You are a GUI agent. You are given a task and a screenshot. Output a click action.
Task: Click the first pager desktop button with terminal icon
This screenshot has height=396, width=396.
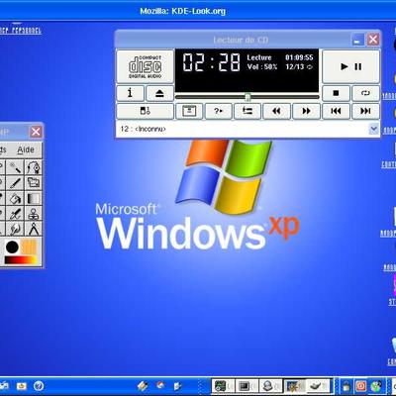223,386
